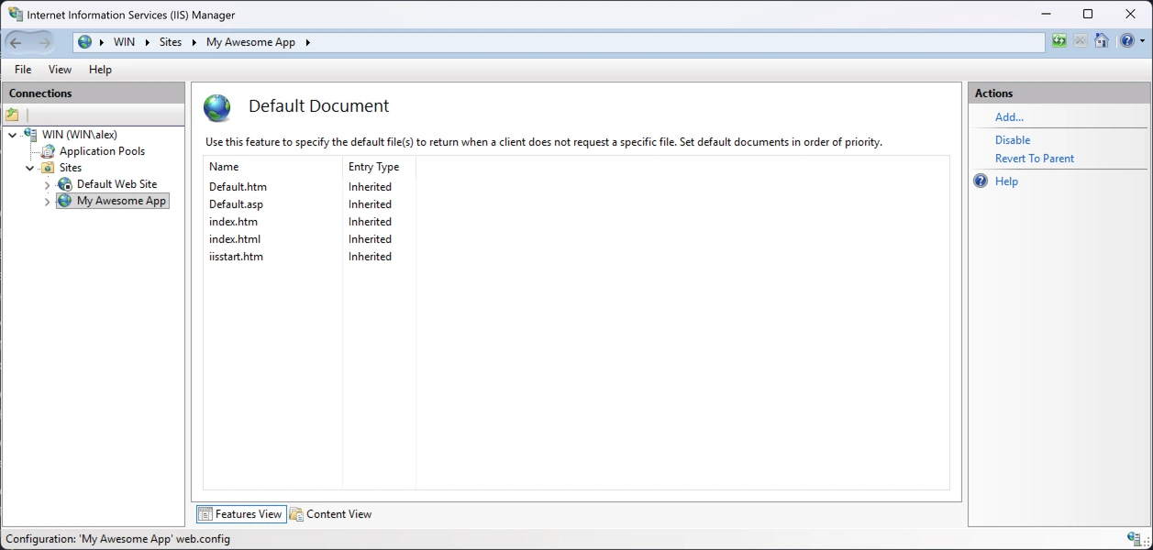Select Application Pools in the tree

102,151
